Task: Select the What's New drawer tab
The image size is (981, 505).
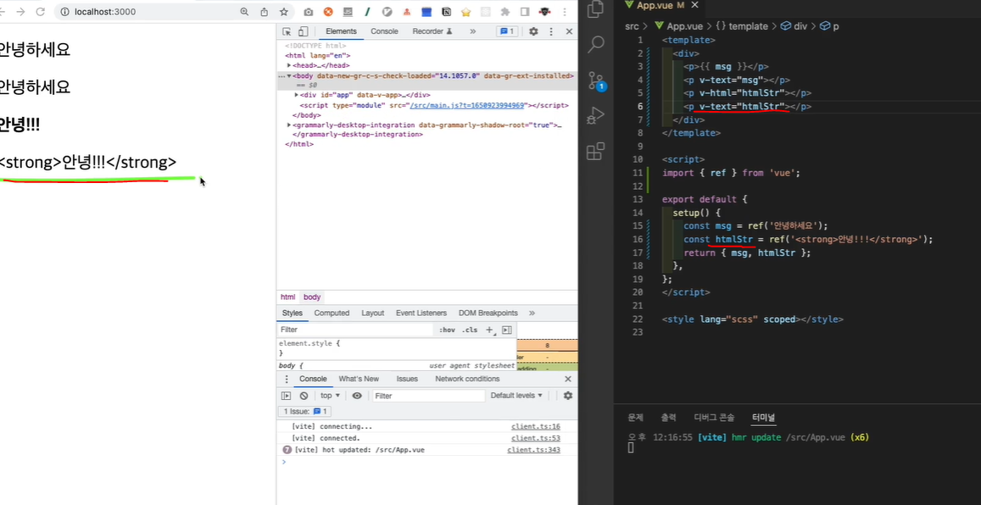Action: coord(359,379)
